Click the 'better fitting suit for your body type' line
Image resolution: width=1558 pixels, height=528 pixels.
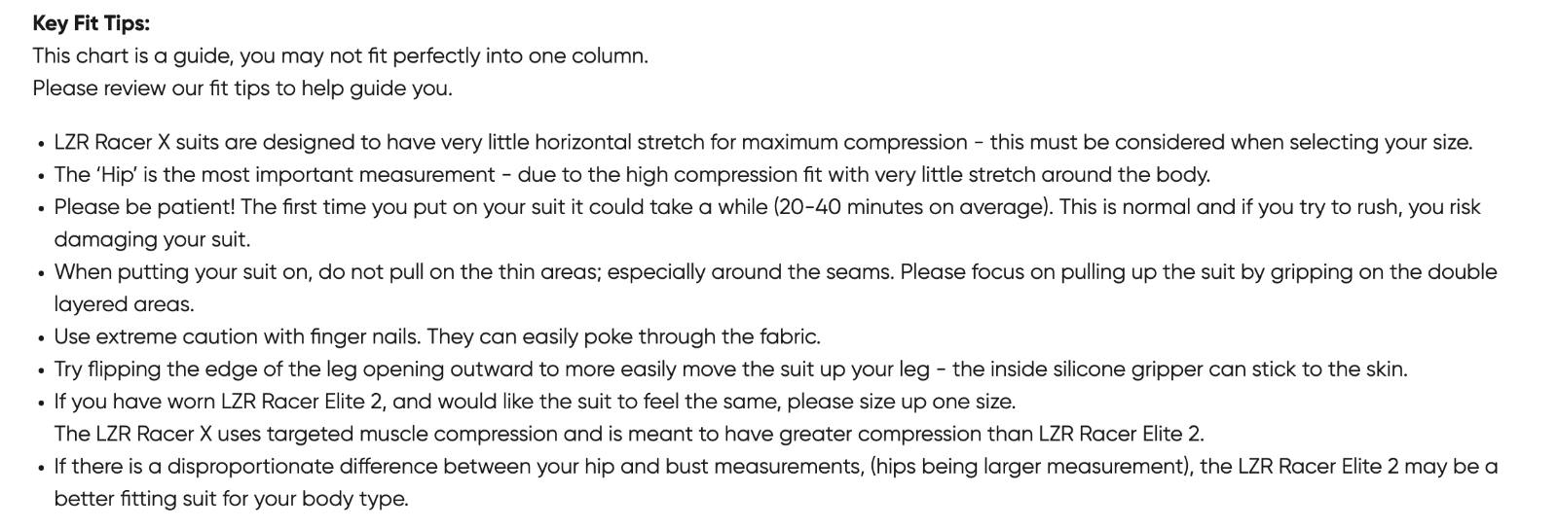232,500
